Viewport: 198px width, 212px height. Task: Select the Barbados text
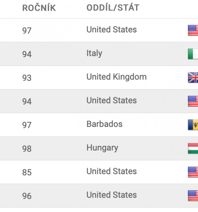[x=105, y=124]
